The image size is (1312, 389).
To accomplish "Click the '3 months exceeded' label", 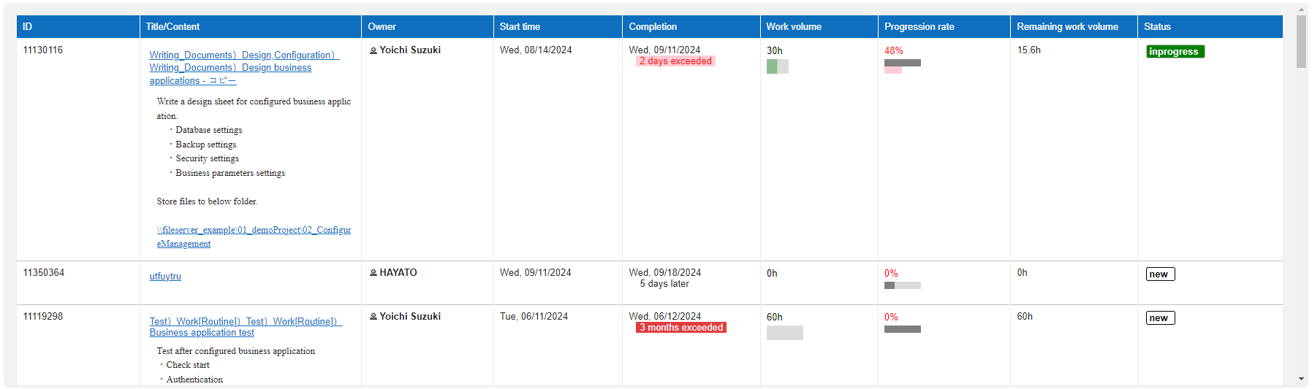I will [x=681, y=328].
